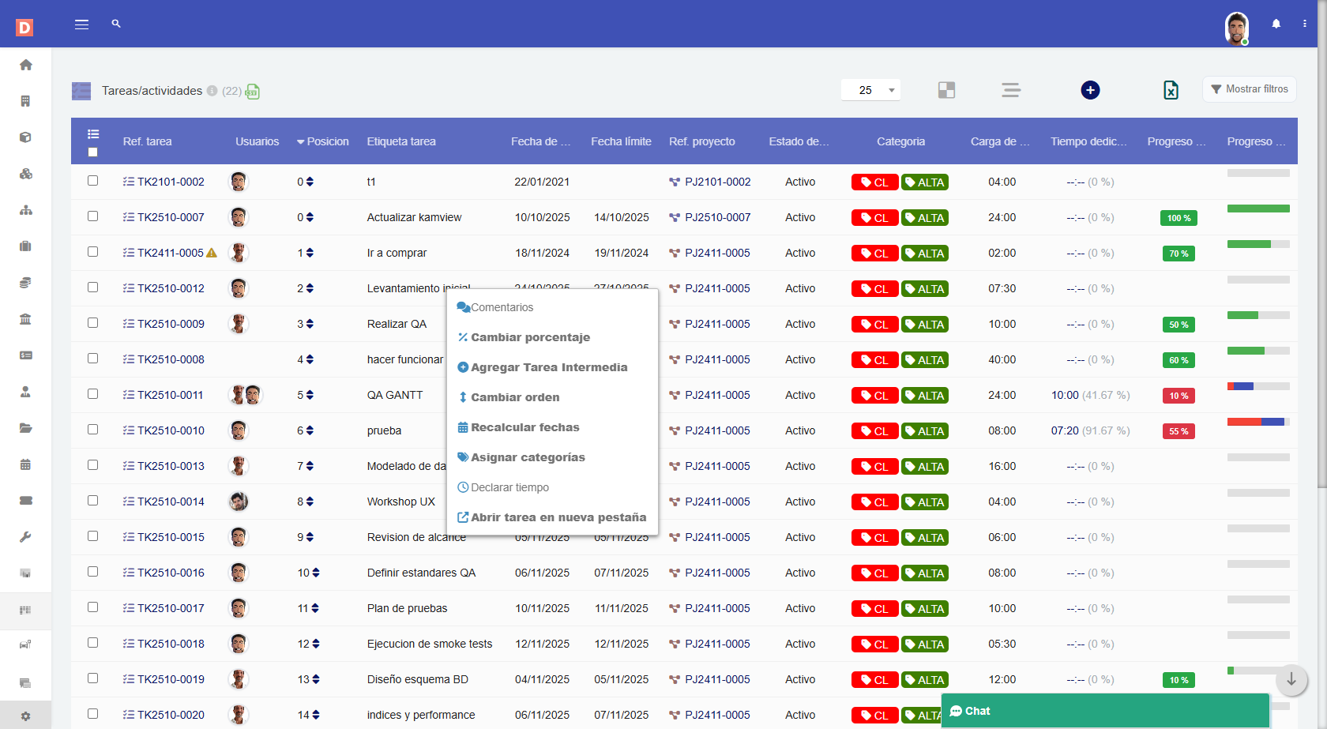Select the list view icon in toolbar

click(x=1011, y=90)
